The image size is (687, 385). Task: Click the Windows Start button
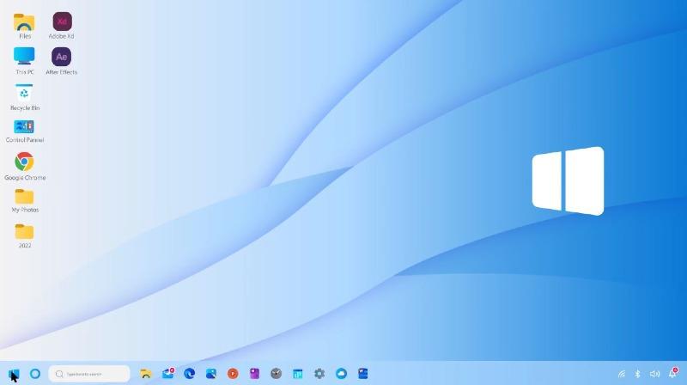point(14,374)
